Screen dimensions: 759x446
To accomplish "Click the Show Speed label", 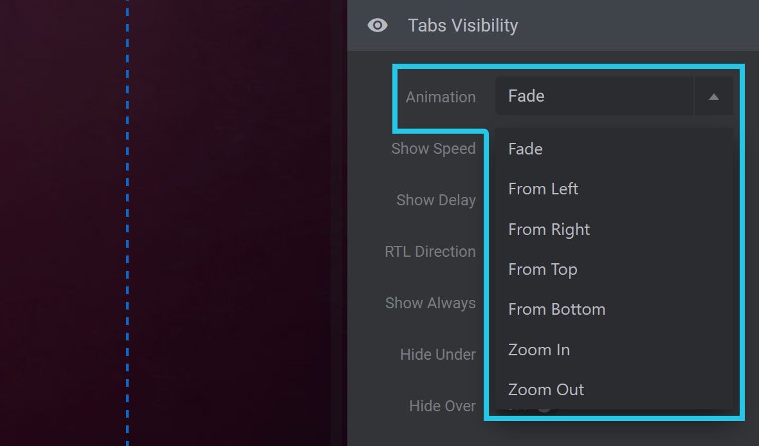I will click(434, 149).
